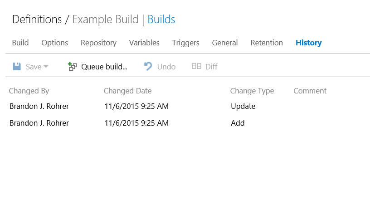Select the Add history row
This screenshot has height=210, width=370.
188,123
